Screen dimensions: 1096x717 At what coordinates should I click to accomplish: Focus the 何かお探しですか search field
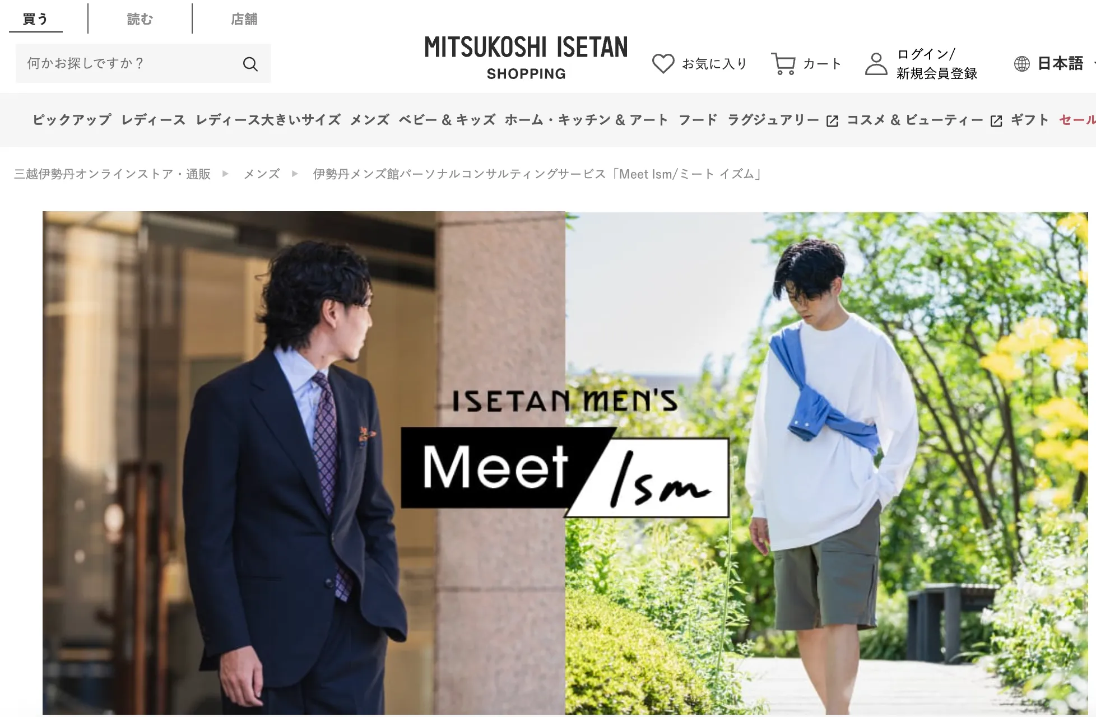click(x=129, y=63)
